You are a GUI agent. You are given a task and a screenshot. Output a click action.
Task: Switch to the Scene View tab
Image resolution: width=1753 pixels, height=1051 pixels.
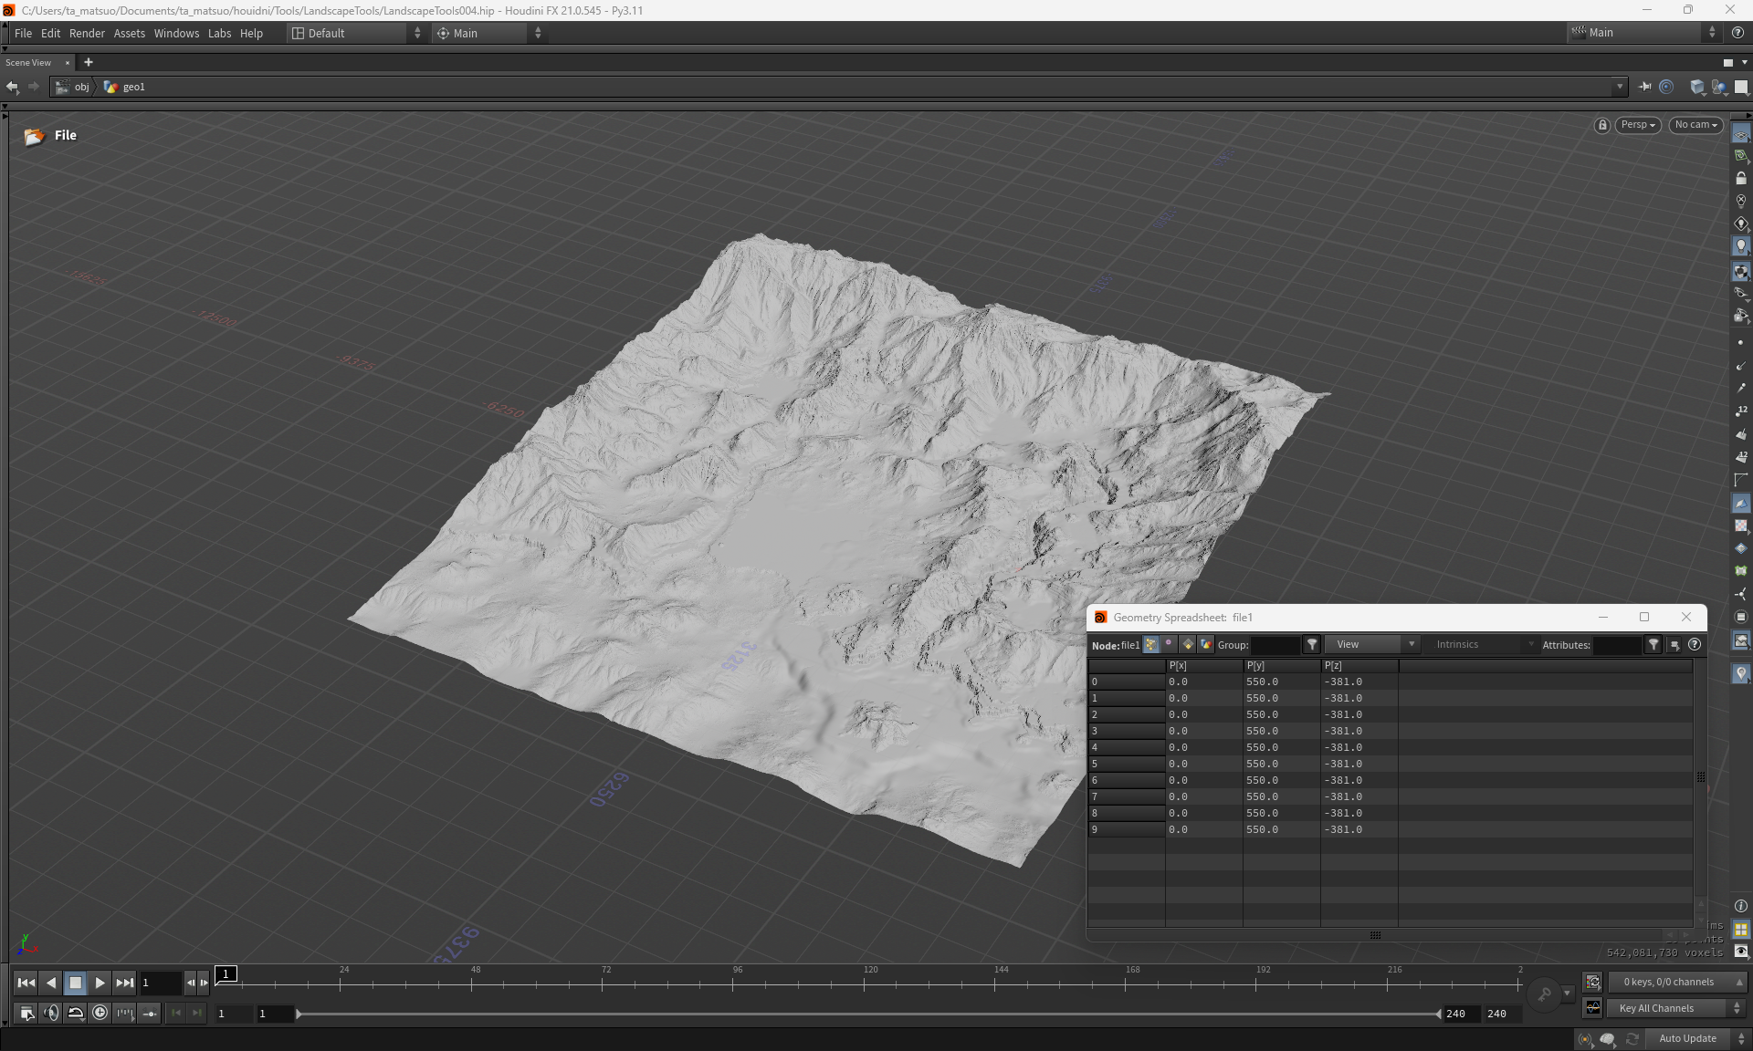(27, 62)
